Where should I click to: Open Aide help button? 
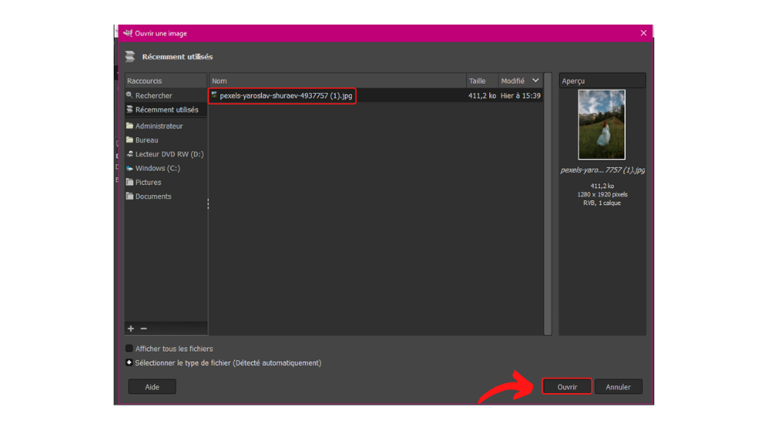pos(152,386)
